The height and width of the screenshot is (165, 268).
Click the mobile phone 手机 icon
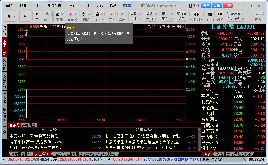pyautogui.click(x=190, y=5)
